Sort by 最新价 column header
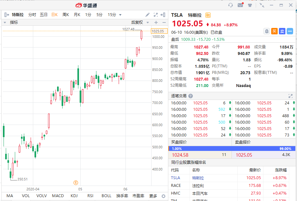 [255, 170]
